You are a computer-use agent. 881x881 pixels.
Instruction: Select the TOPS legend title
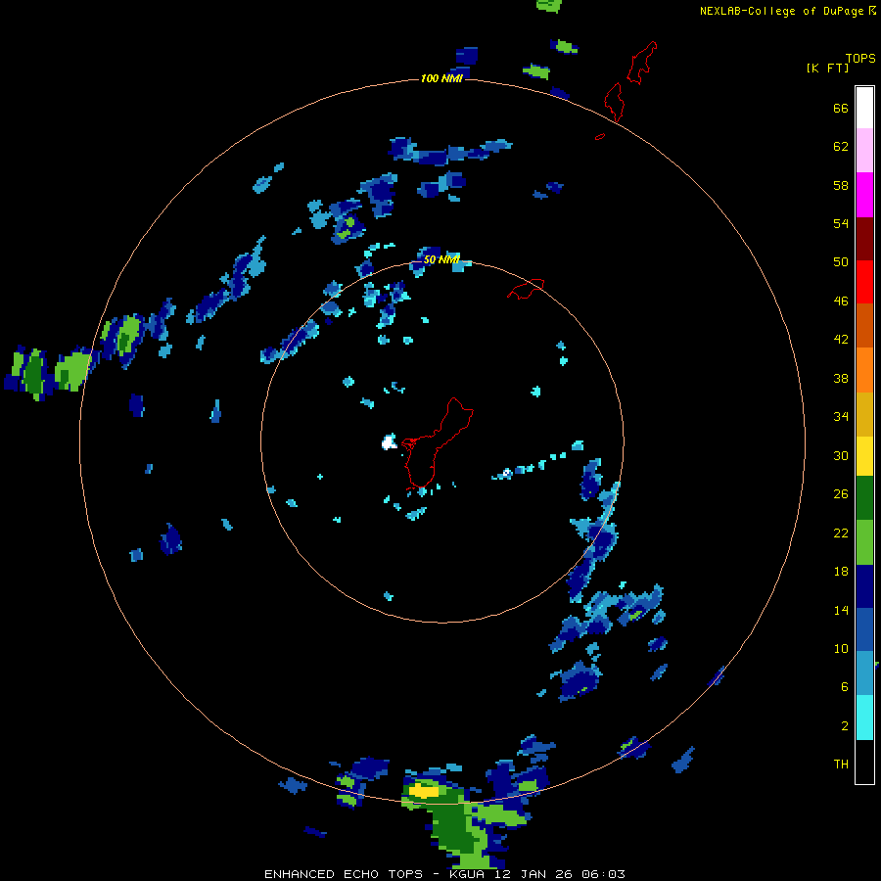(860, 58)
